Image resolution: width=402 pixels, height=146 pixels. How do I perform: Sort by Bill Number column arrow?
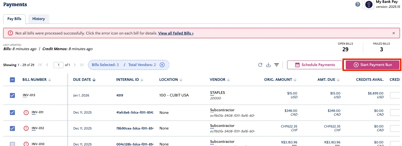point(50,80)
